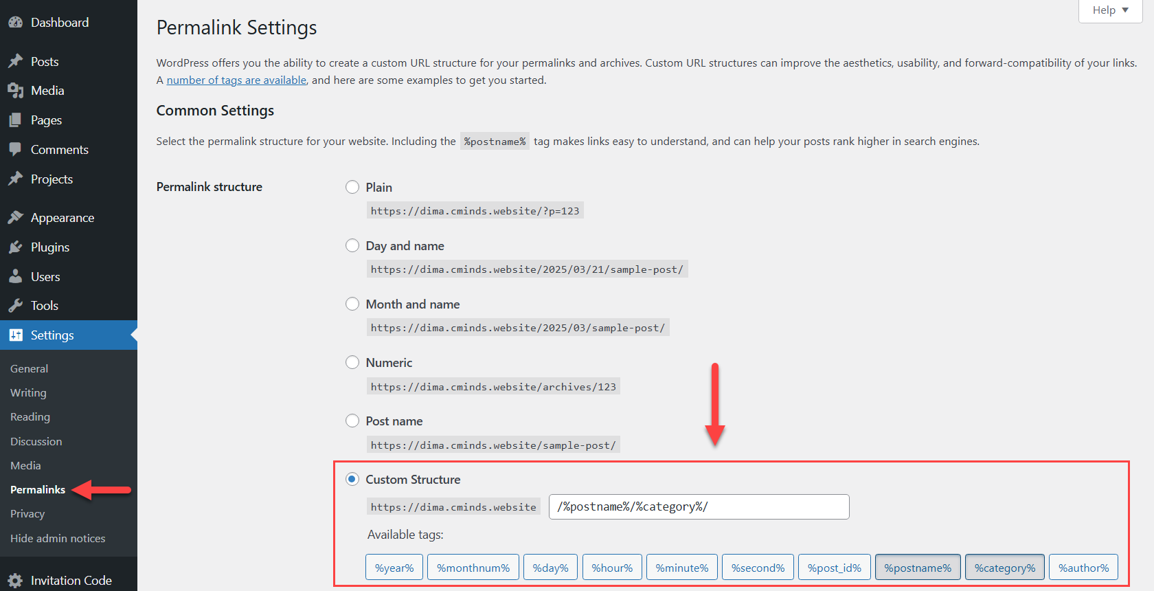Click the Plugins plug icon
Viewport: 1154px width, 591px height.
(x=16, y=247)
